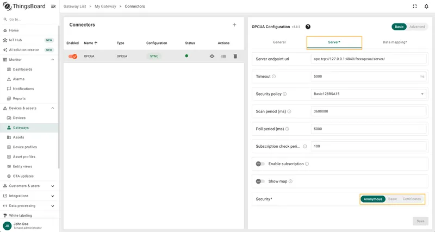Viewport: 435px width, 232px height.
Task: Click the Dashboards icon
Action: tap(9, 70)
